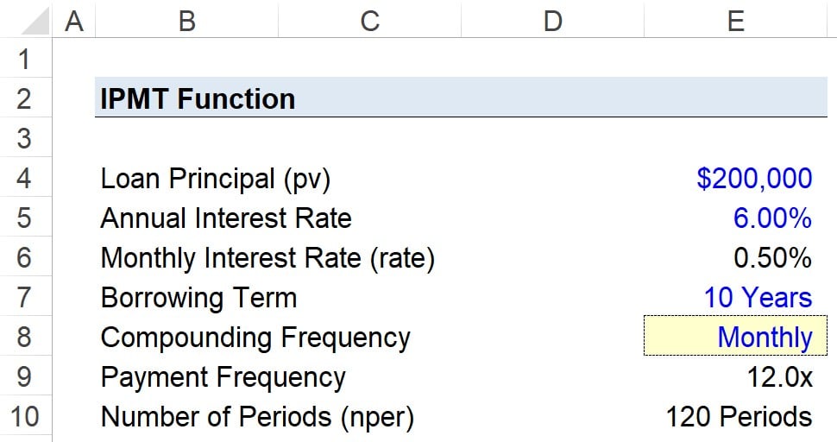Click the 6.00% annual interest rate cell

pos(772,218)
